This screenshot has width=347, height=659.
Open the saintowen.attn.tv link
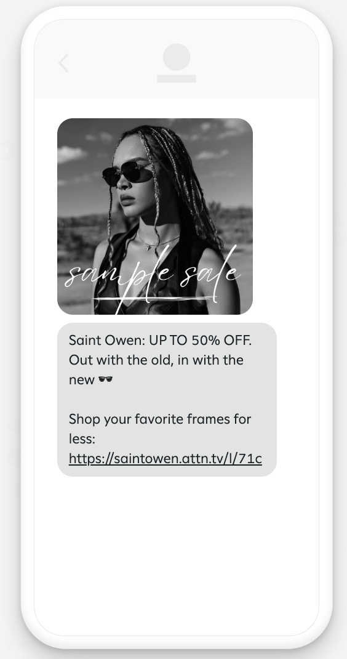165,458
